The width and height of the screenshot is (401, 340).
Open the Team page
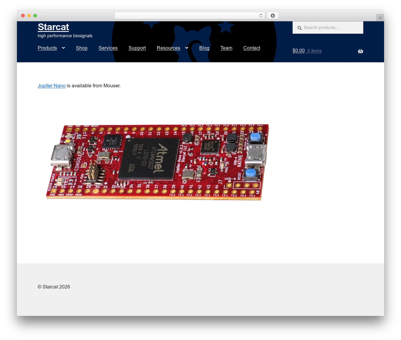pyautogui.click(x=226, y=48)
